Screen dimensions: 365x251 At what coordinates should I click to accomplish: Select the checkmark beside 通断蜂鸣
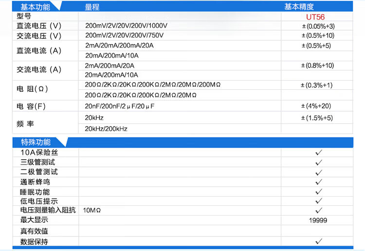[x=319, y=182]
